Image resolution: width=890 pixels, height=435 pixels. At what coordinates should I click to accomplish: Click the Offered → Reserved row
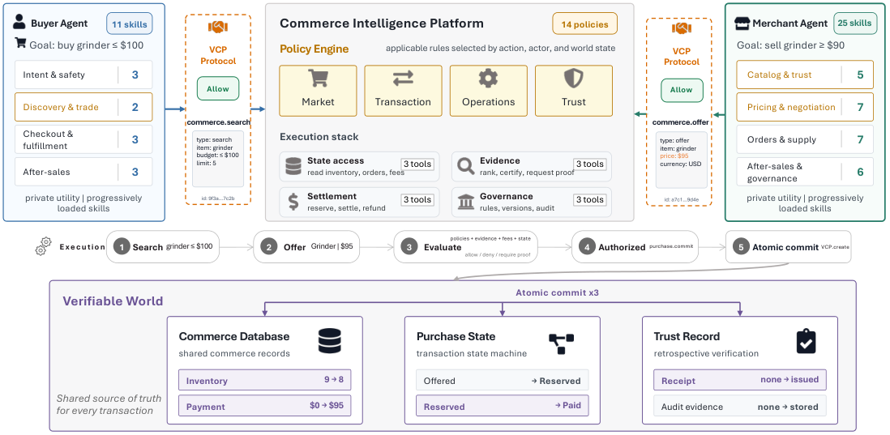(x=503, y=380)
